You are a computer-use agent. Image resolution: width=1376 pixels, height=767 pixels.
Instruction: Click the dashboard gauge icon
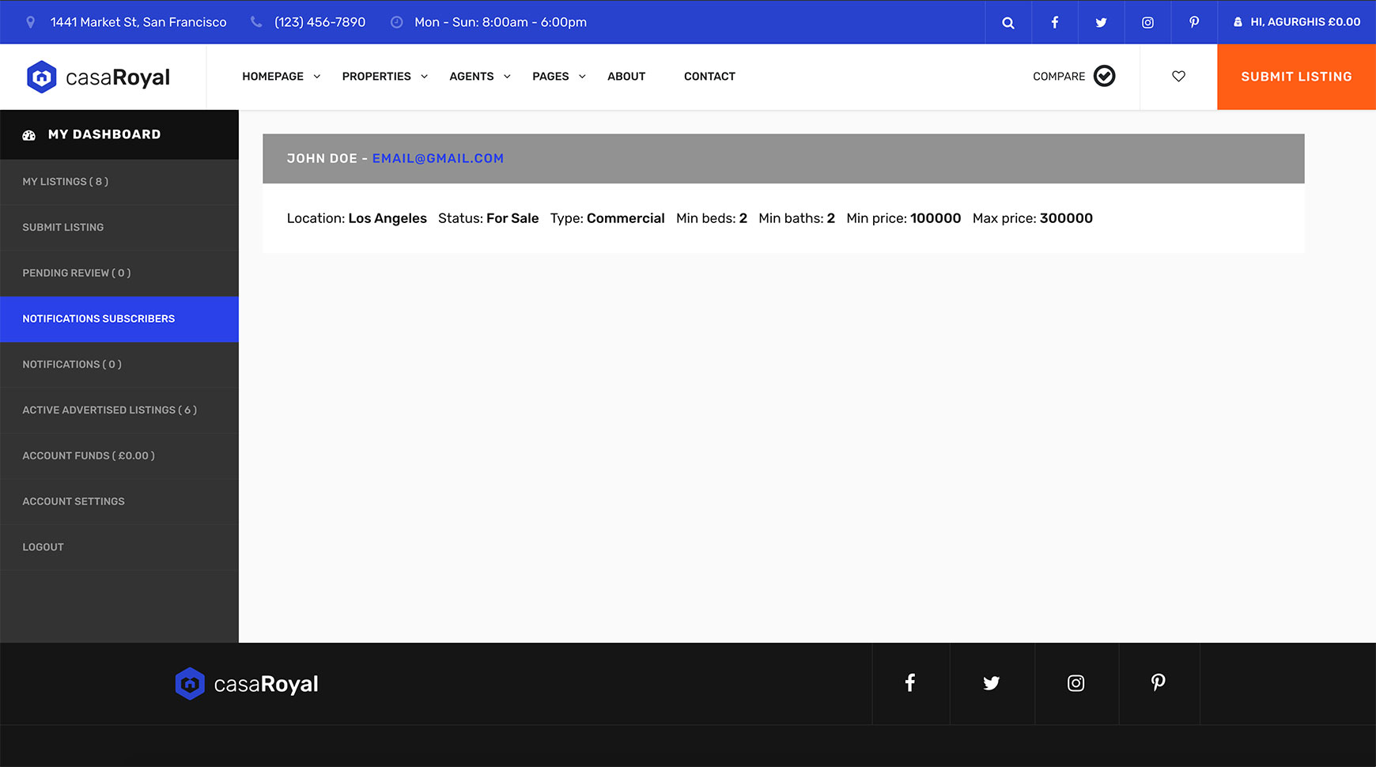(x=29, y=135)
